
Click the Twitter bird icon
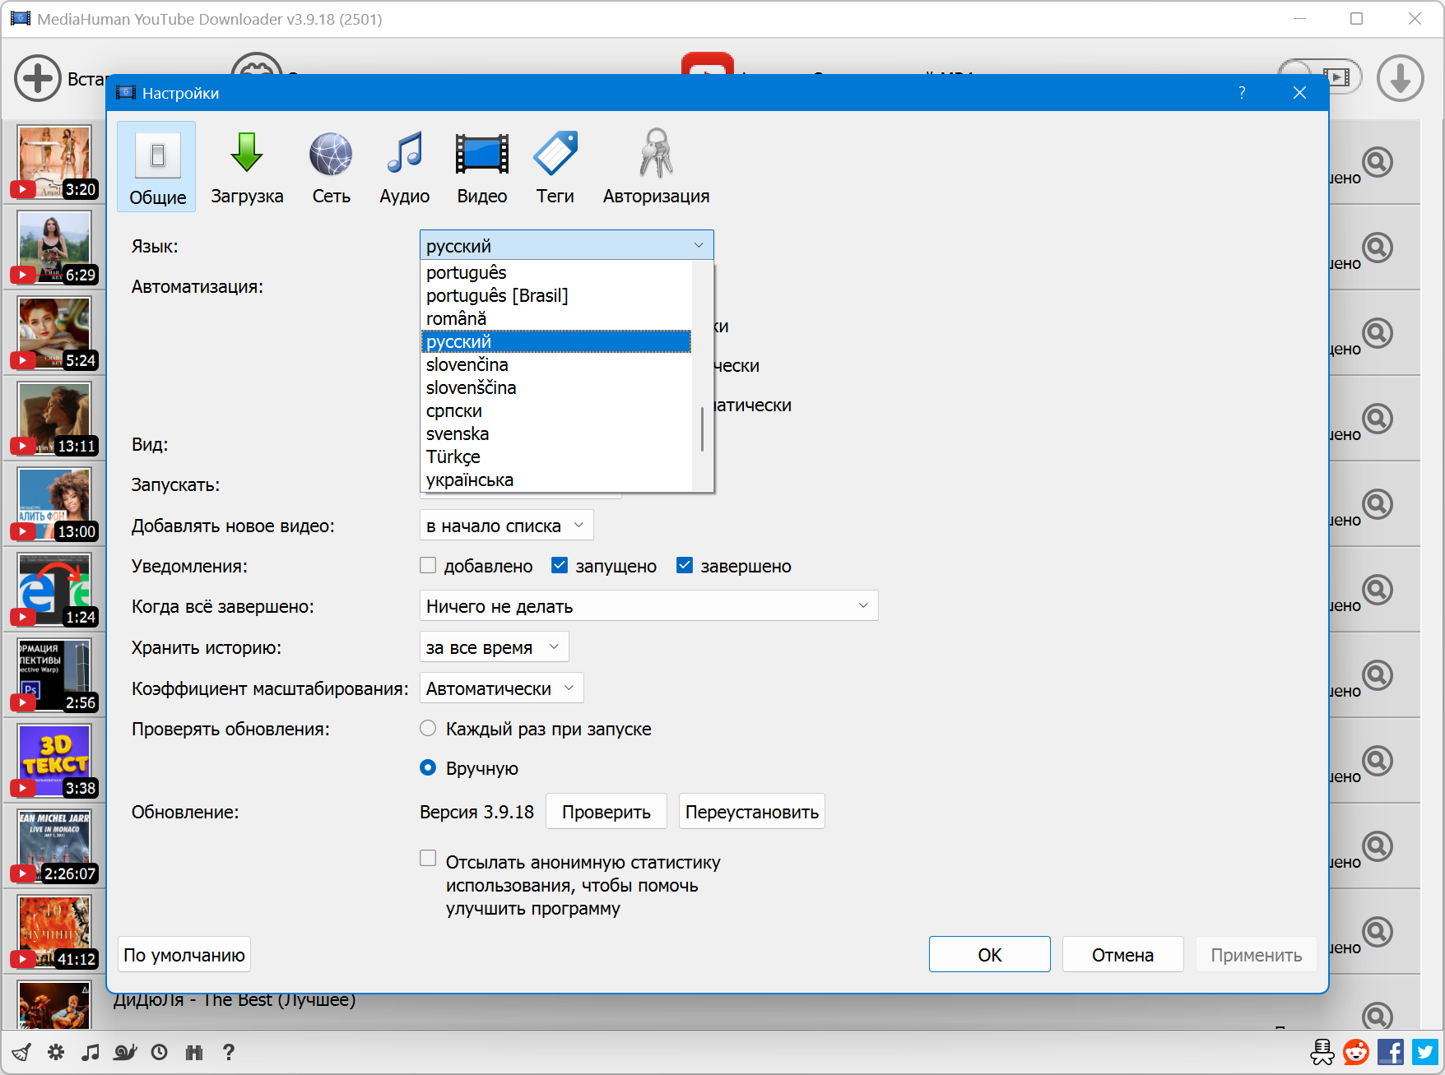coord(1425,1052)
